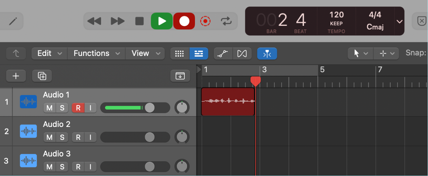The height and width of the screenshot is (176, 428).
Task: Click the Audio 2 track icon
Action: 28,131
